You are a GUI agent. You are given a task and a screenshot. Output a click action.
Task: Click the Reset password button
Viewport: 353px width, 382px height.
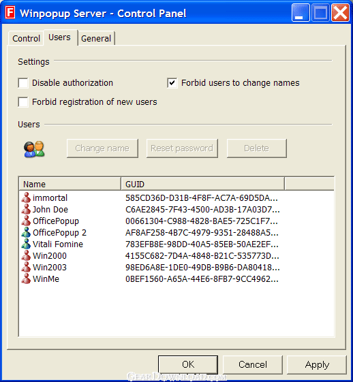point(182,148)
